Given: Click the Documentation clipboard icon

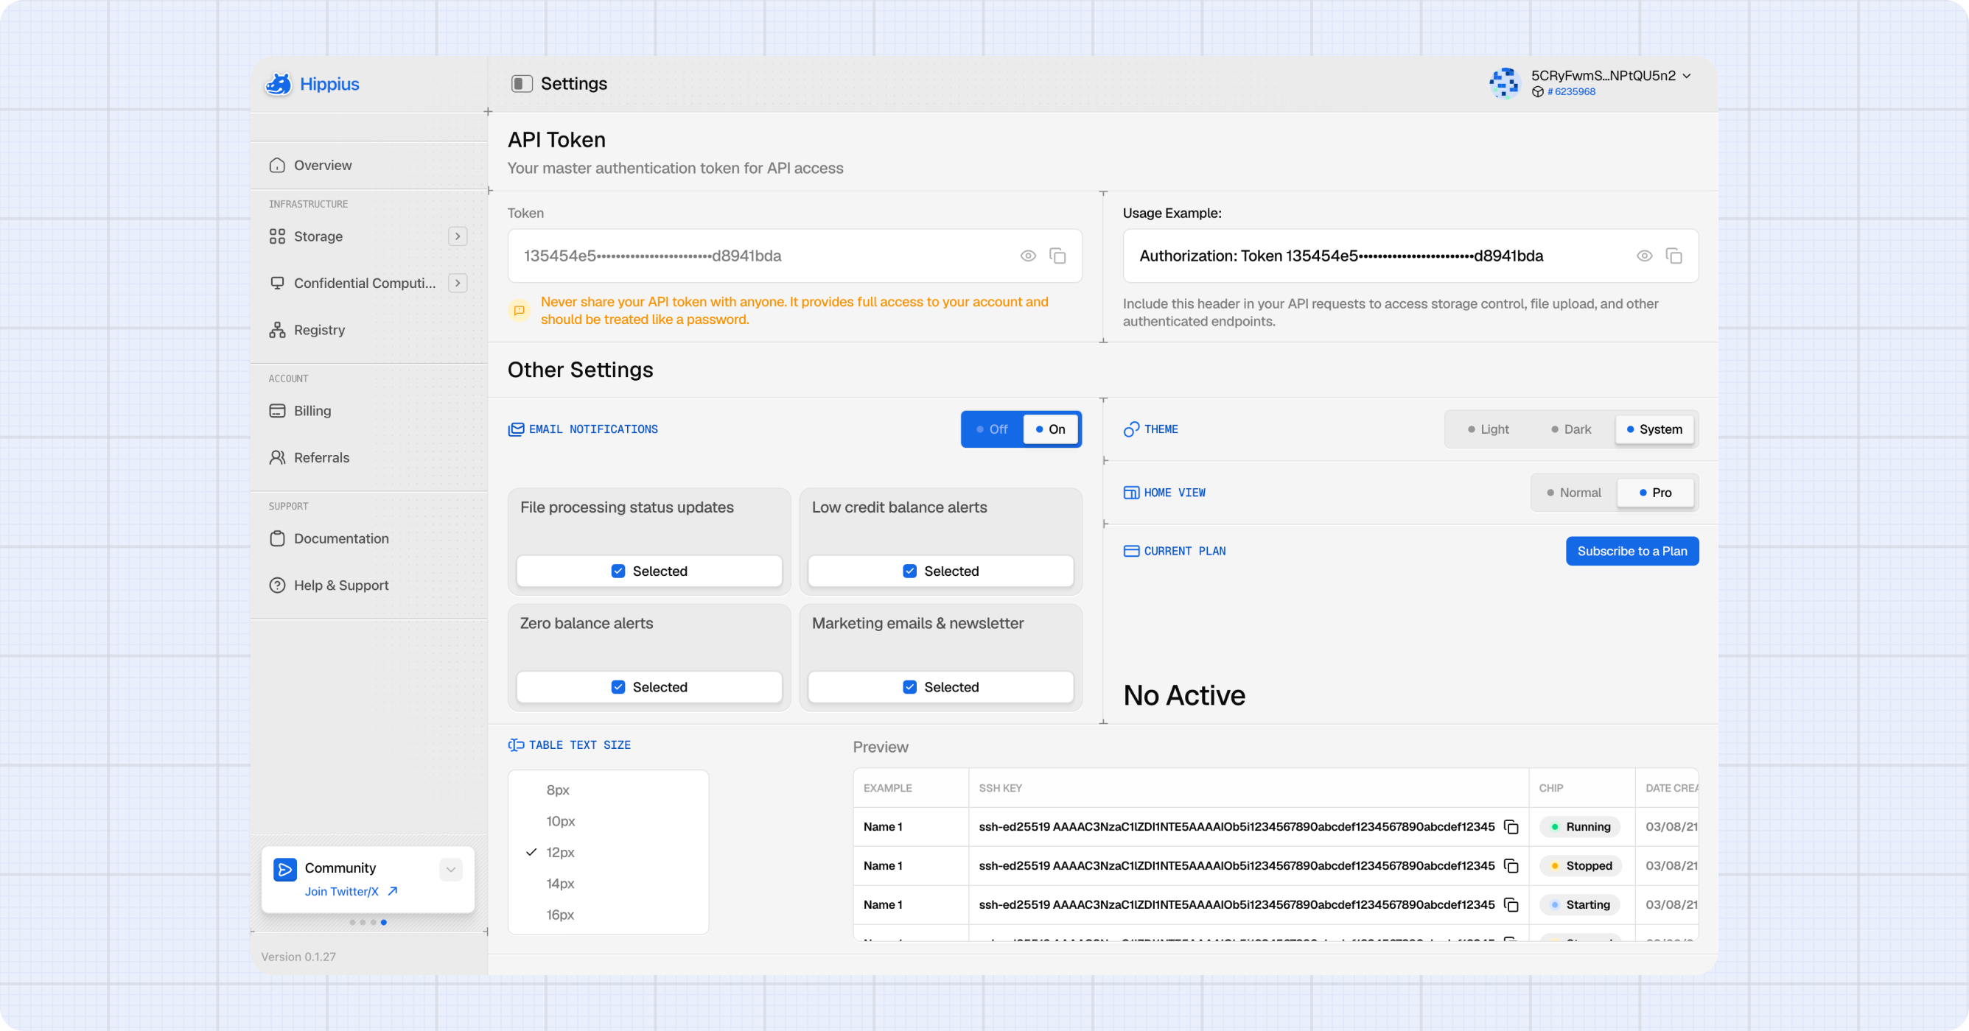Looking at the screenshot, I should 278,538.
